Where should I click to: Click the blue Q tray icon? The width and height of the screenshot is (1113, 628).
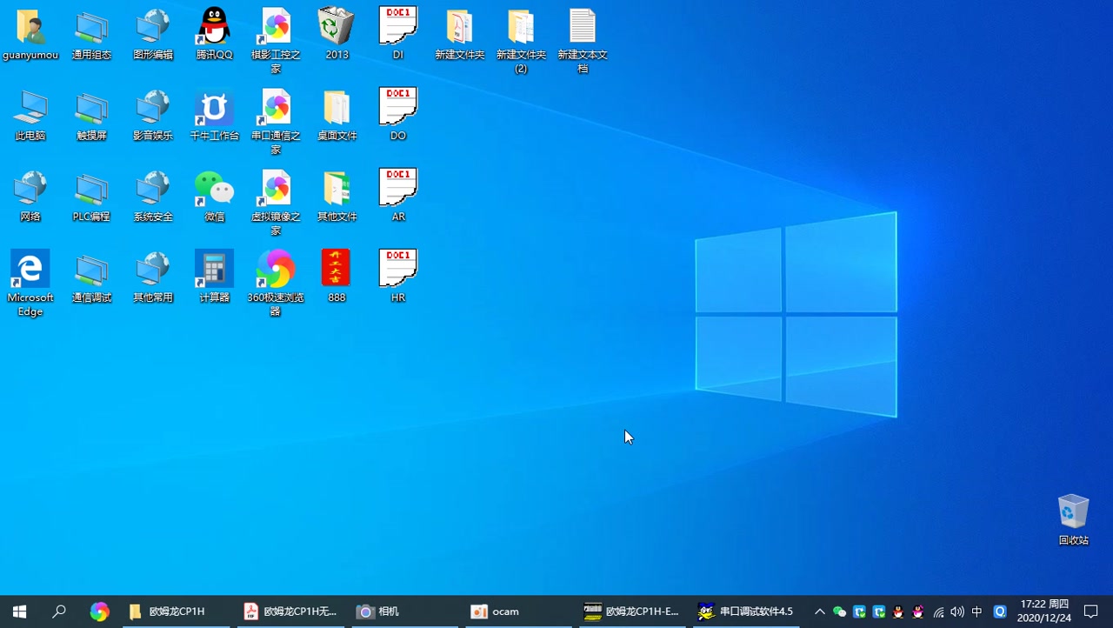click(x=1000, y=611)
